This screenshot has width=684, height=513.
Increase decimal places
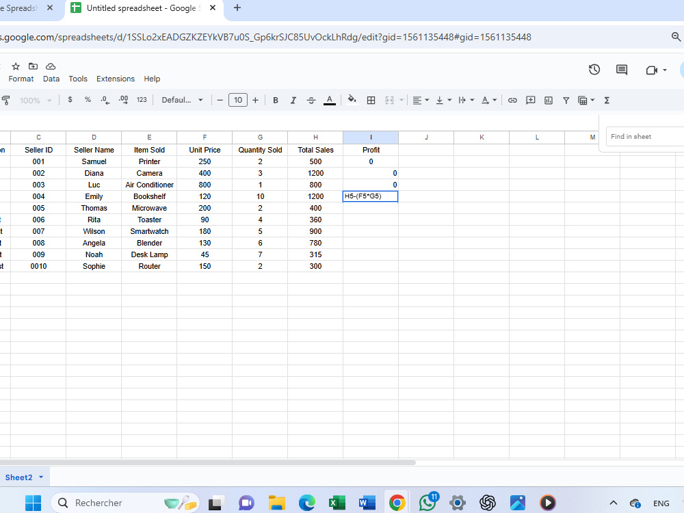[x=123, y=100]
